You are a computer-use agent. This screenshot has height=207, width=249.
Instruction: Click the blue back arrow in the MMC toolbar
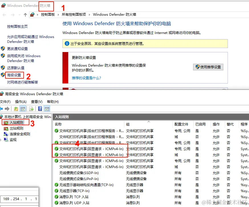pos(1,109)
